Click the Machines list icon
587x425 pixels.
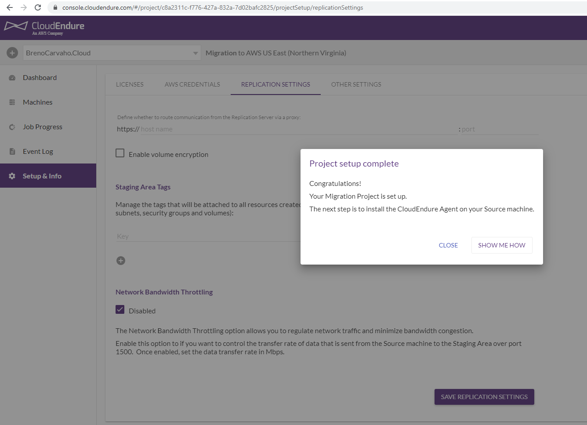click(12, 102)
